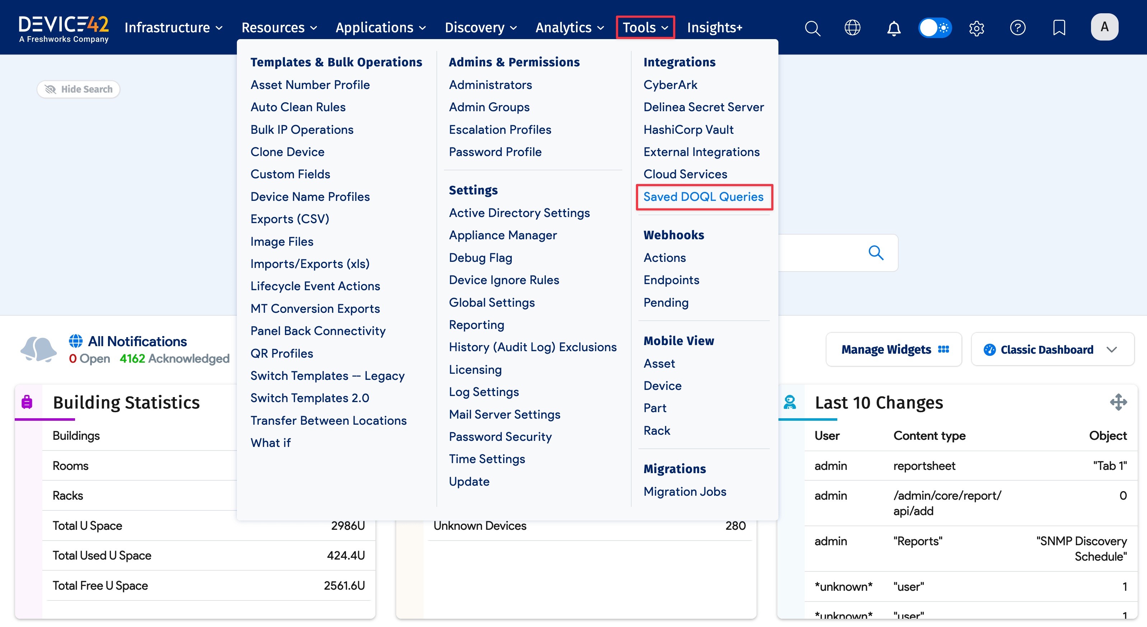
Task: Choose Global Settings from Tools menu
Action: (492, 303)
